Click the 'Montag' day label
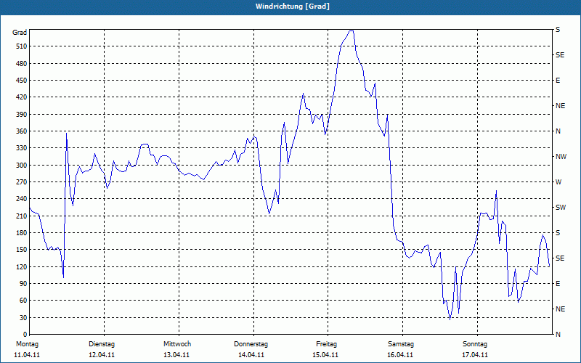Image resolution: width=581 pixels, height=363 pixels. click(27, 344)
